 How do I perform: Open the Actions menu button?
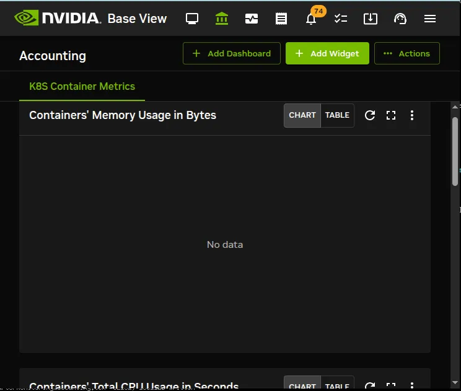click(x=407, y=53)
